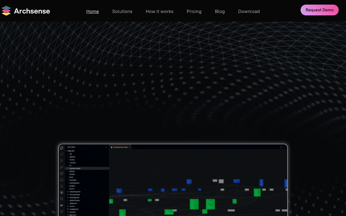
Task: Open the Run and Debug play icon
Action: coord(62,167)
